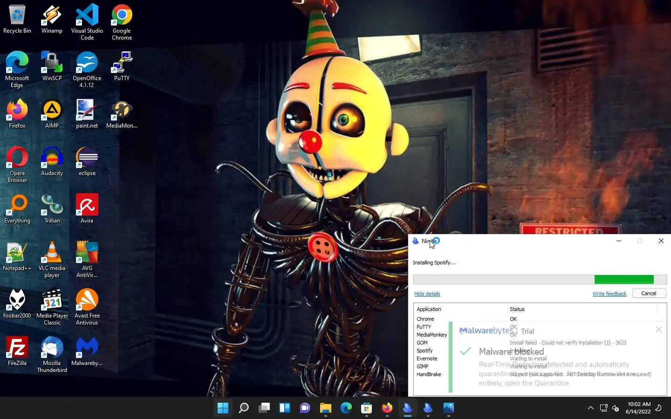Open the Recycle Bin desktop icon
Viewport: 671px width, 419px height.
[17, 20]
